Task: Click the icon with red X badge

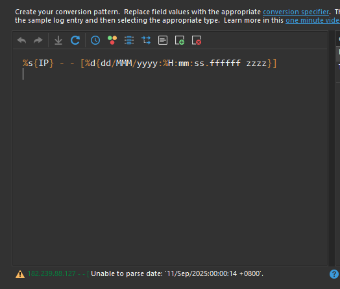Action: pos(197,40)
